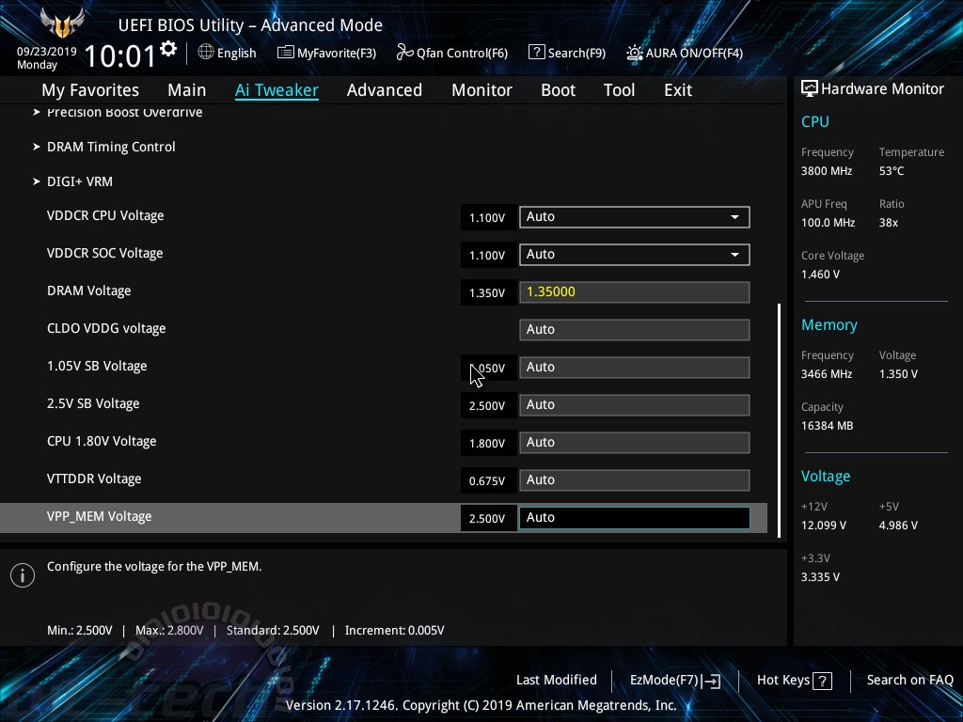Click the Hot Keys question mark icon
This screenshot has width=963, height=722.
pyautogui.click(x=822, y=681)
